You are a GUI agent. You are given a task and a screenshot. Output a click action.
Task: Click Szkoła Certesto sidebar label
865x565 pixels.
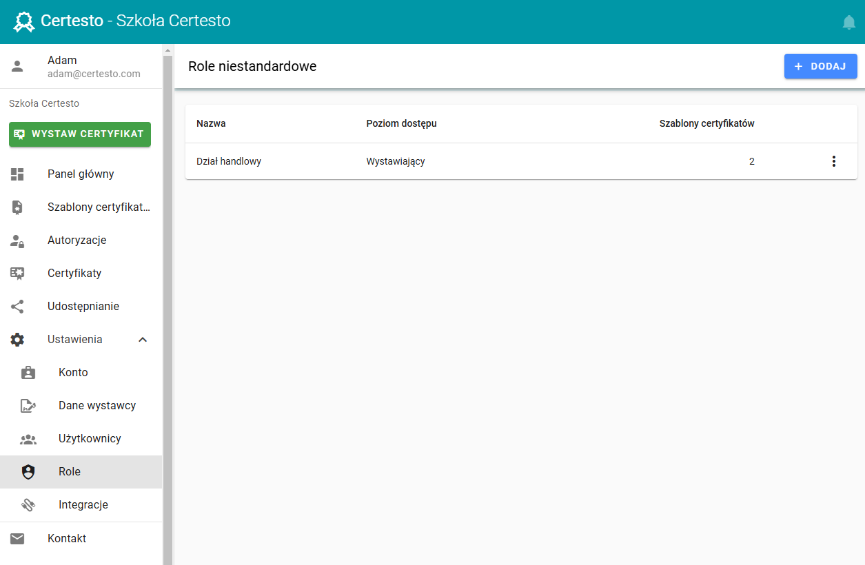[44, 104]
